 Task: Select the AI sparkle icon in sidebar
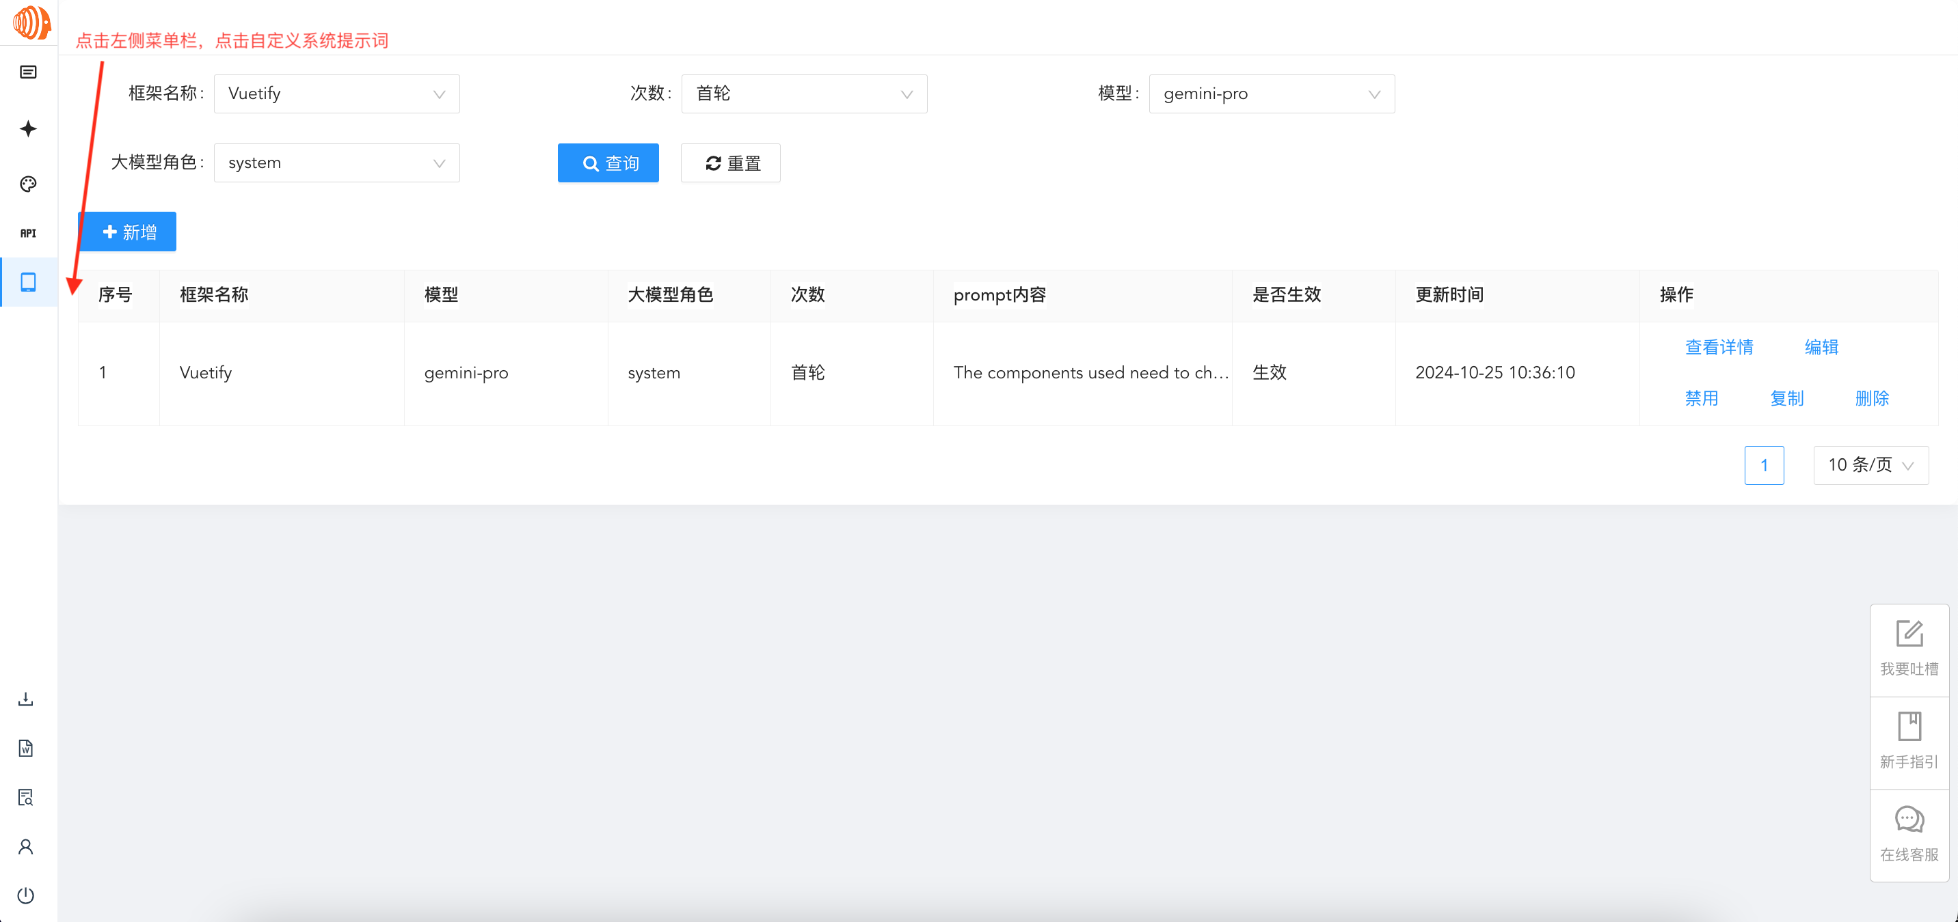pos(27,128)
